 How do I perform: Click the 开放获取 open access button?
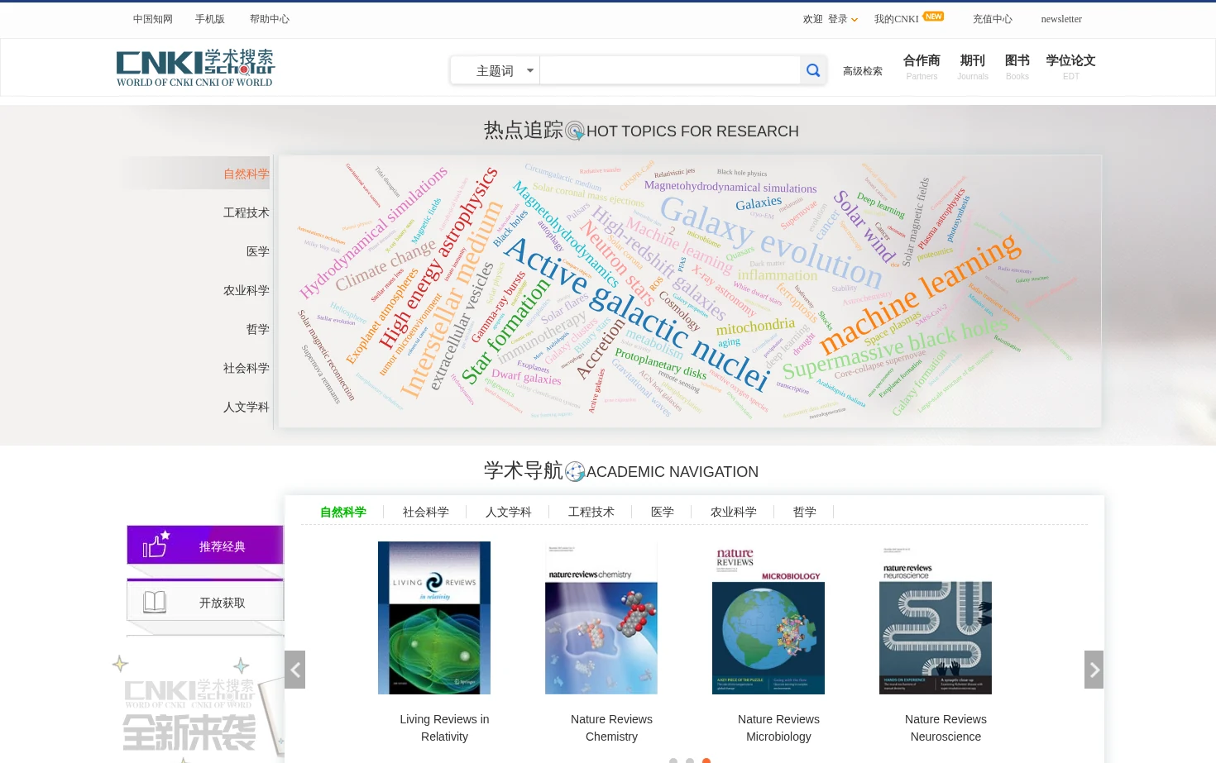pos(205,601)
